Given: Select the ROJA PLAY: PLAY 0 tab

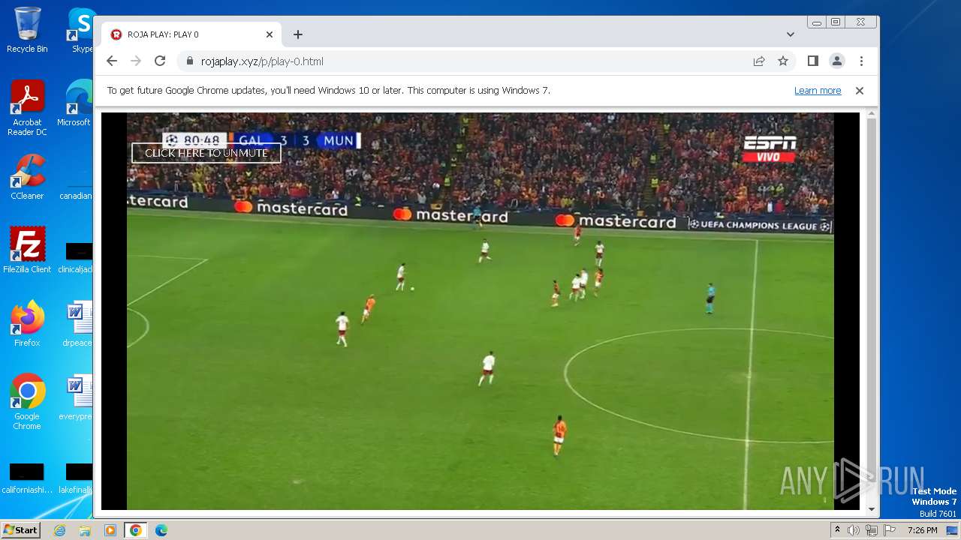Looking at the screenshot, I should (191, 34).
